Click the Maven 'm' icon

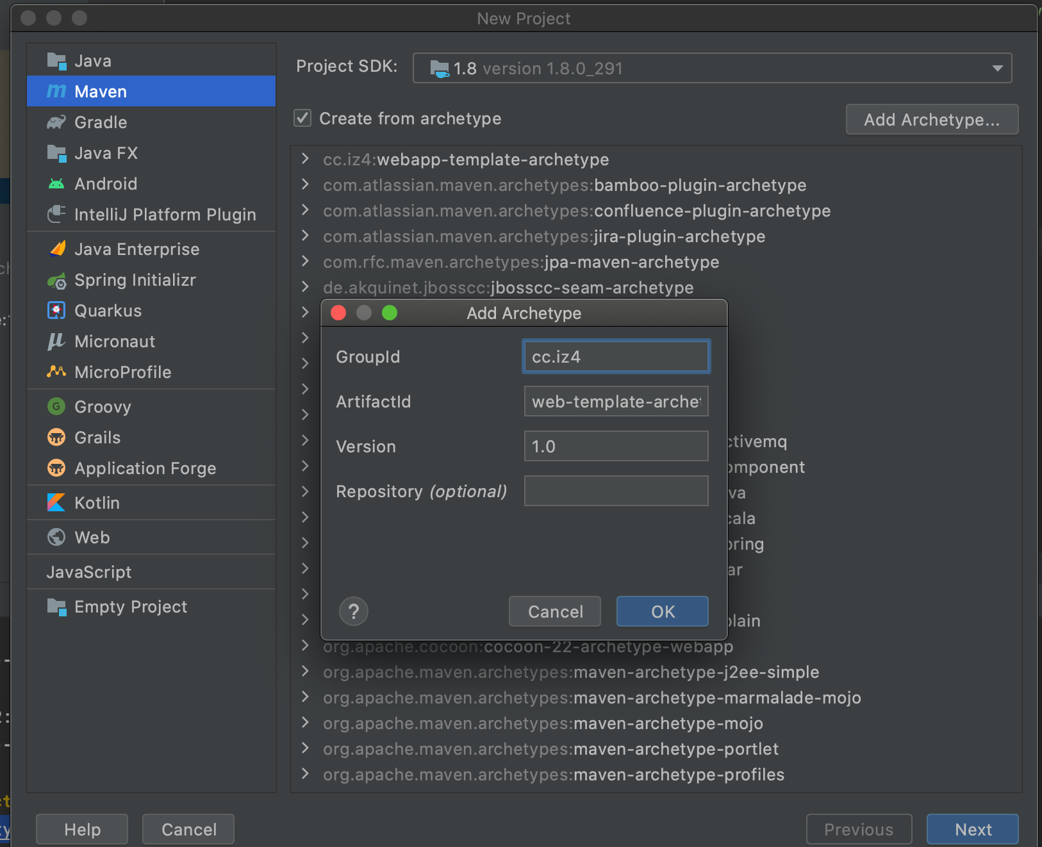57,92
